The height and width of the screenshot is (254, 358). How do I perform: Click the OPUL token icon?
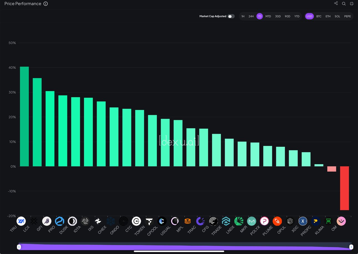(x=290, y=221)
